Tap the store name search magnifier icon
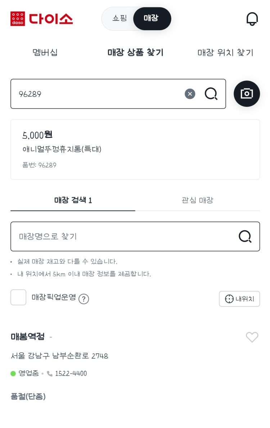This screenshot has width=270, height=428. click(x=245, y=236)
